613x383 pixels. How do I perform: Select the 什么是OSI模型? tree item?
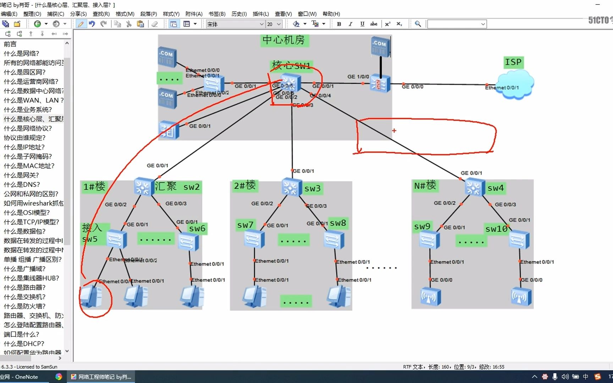tap(27, 213)
